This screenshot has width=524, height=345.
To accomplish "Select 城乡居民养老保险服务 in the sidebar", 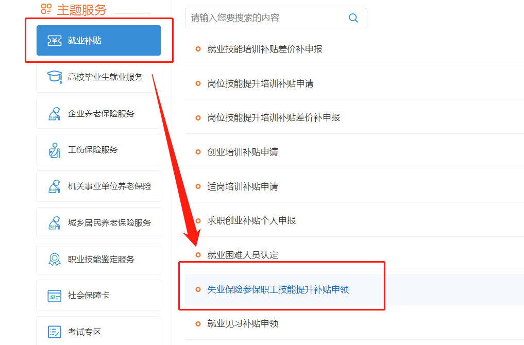I will 98,223.
